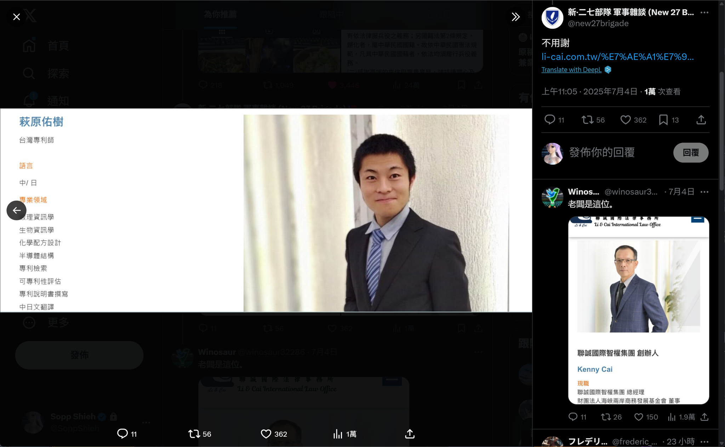Click the side panel scrollbar
The width and height of the screenshot is (725, 447).
(x=722, y=131)
